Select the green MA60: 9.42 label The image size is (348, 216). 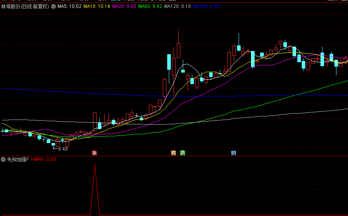coord(150,6)
